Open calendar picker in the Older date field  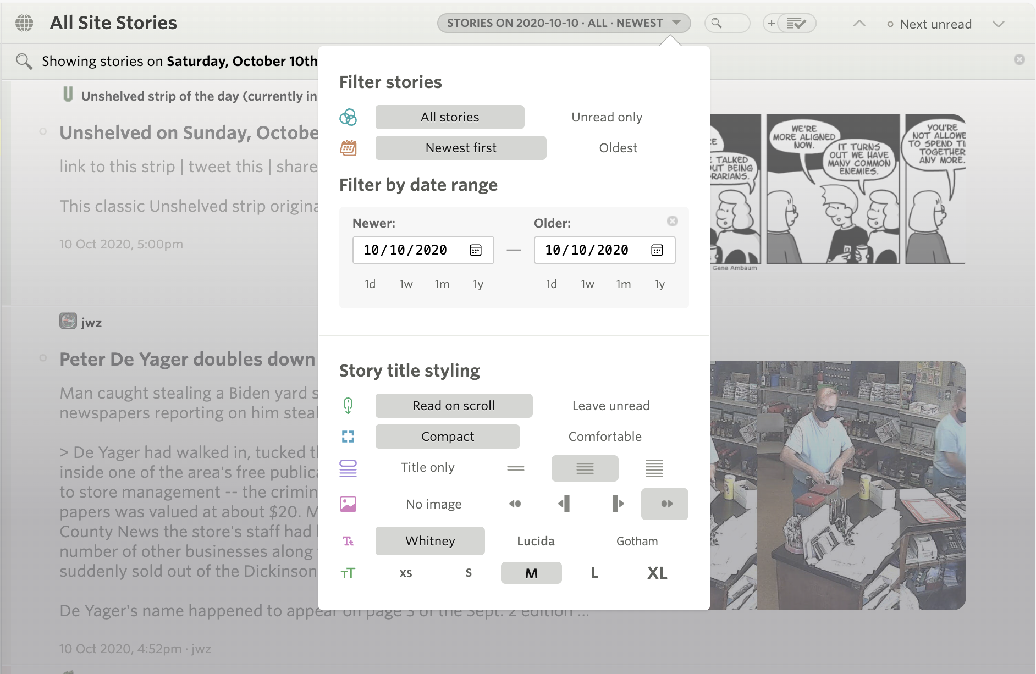click(657, 250)
